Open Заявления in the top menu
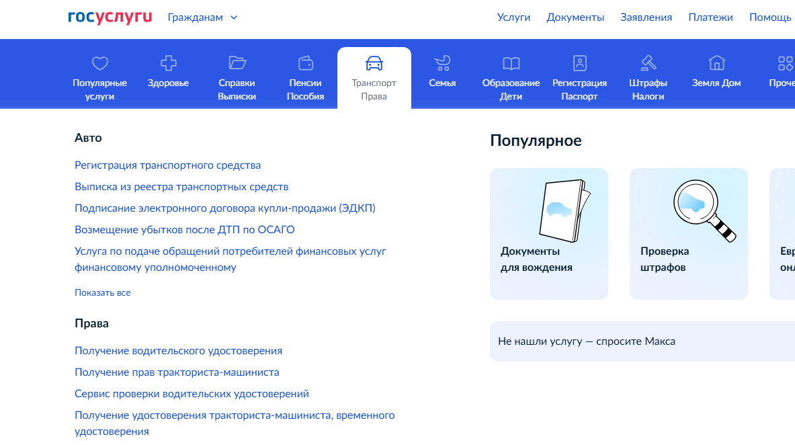This screenshot has width=795, height=445. (646, 17)
